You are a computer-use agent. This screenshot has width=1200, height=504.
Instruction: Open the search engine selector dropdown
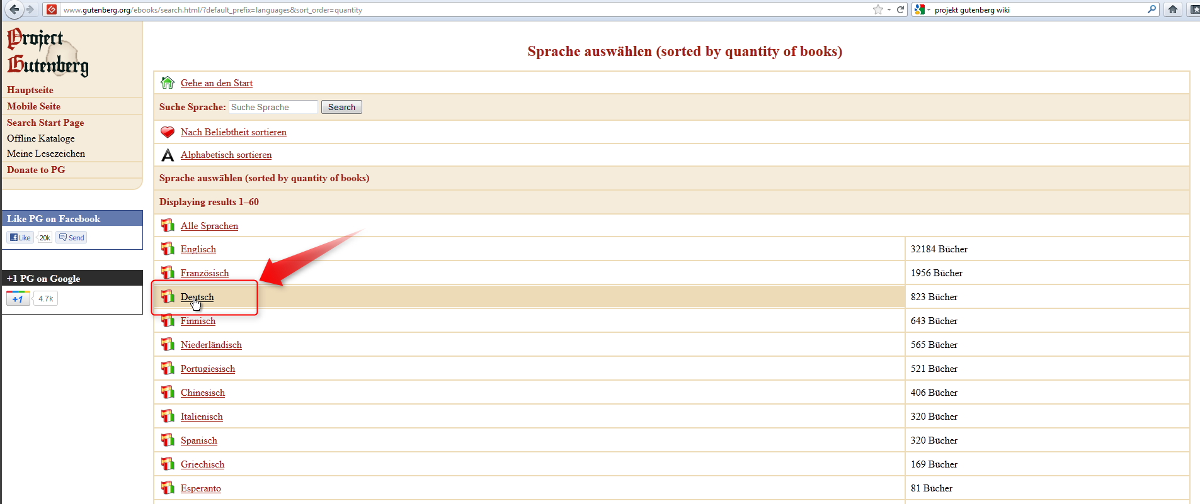pos(922,9)
